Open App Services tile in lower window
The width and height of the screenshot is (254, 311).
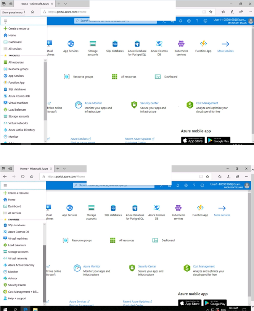pyautogui.click(x=69, y=211)
